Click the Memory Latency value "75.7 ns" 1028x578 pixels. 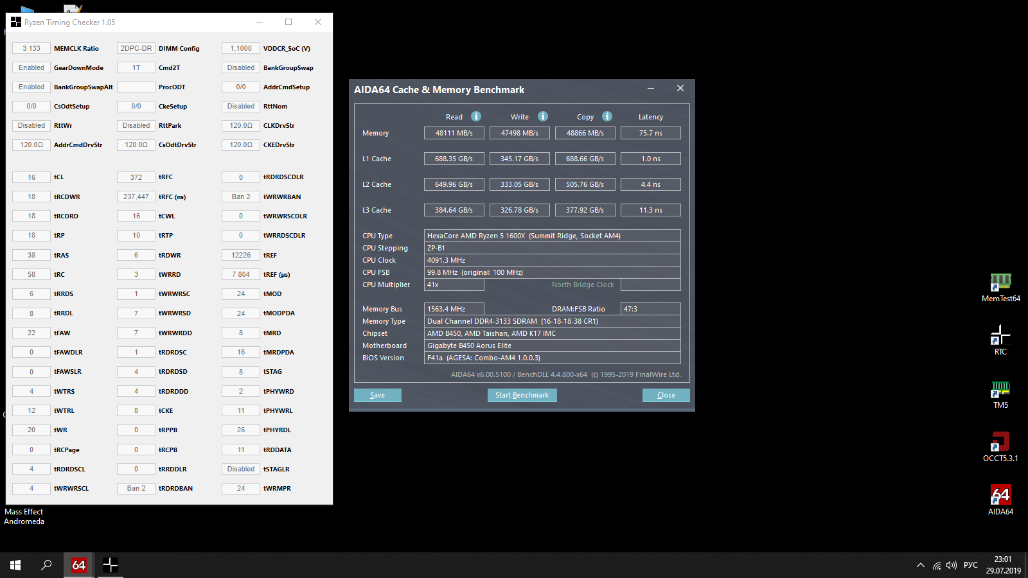coord(651,133)
